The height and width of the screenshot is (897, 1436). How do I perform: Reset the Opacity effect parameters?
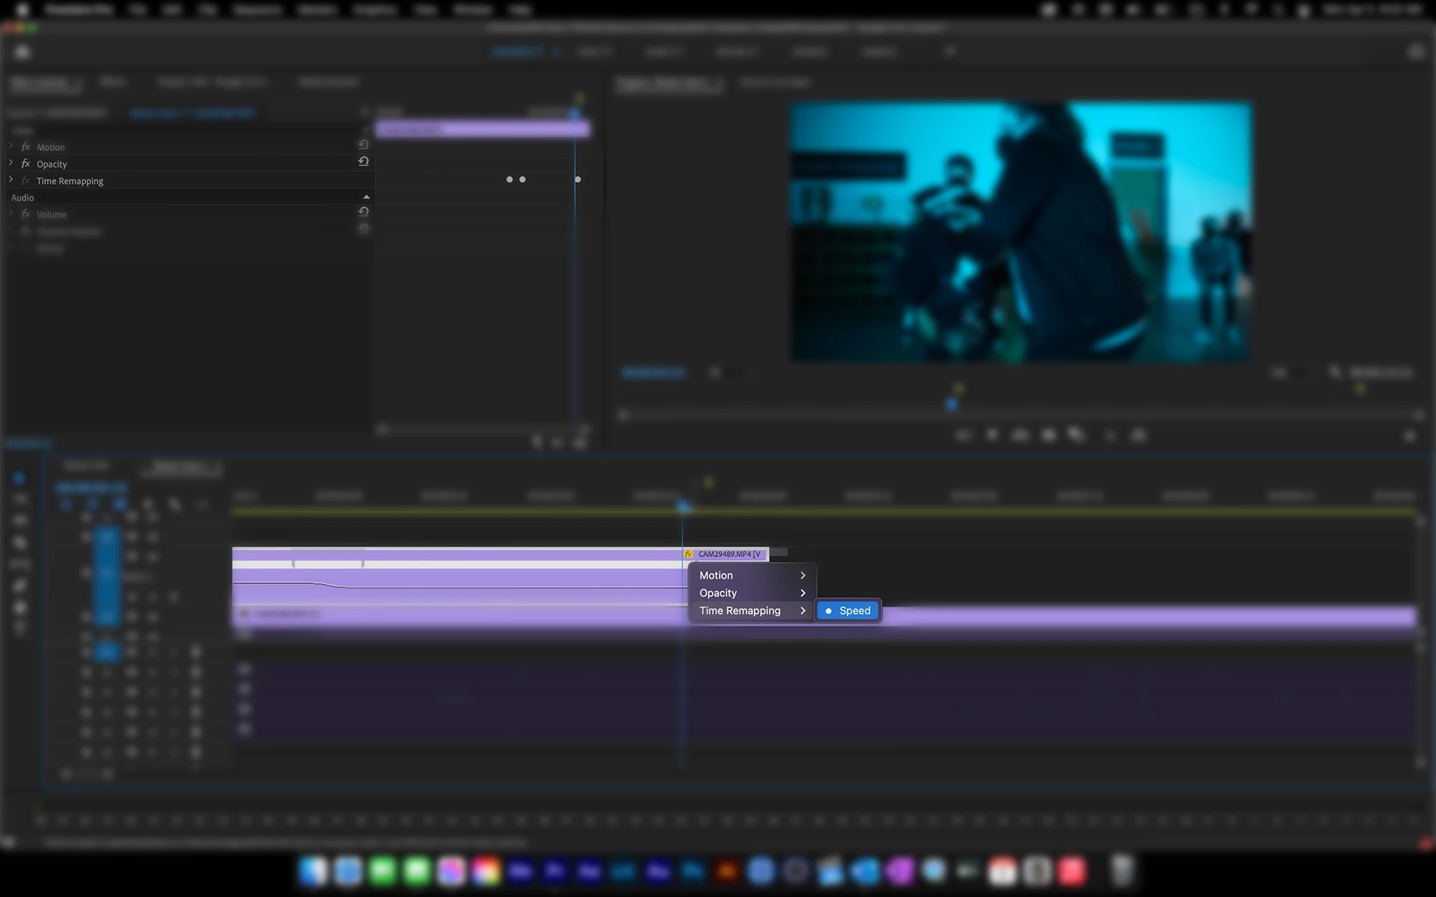(363, 161)
